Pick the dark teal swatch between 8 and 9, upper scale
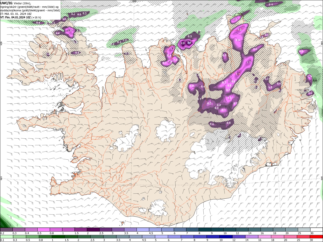 click(205, 229)
